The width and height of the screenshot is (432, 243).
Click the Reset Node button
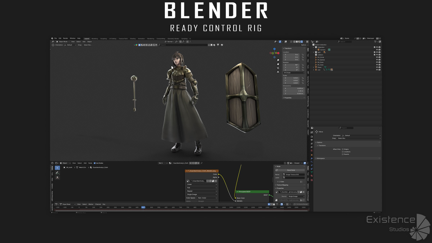pos(291,170)
